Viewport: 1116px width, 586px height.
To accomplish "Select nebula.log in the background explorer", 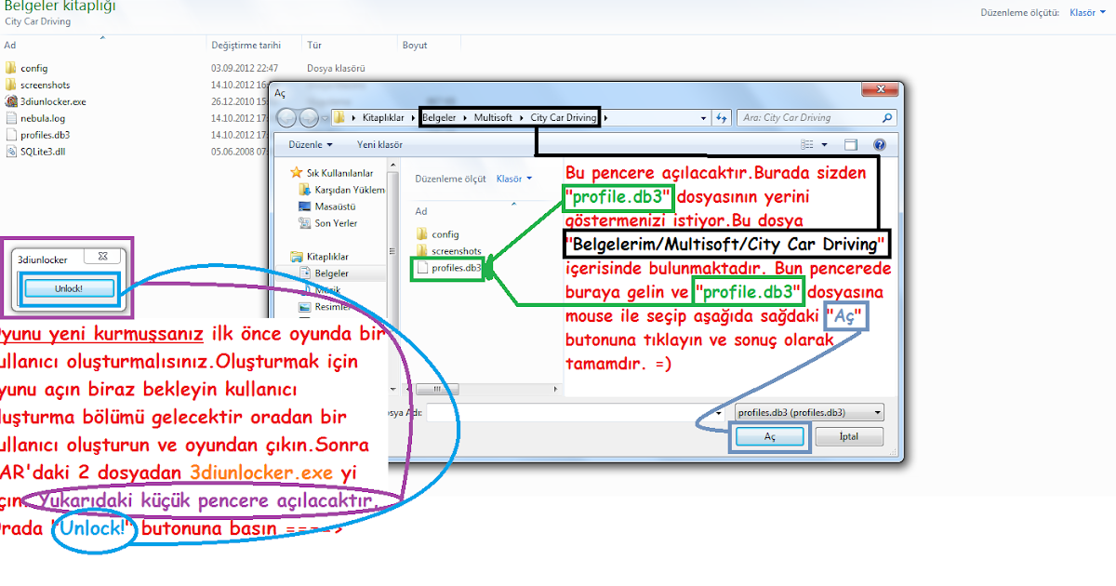I will coord(34,118).
